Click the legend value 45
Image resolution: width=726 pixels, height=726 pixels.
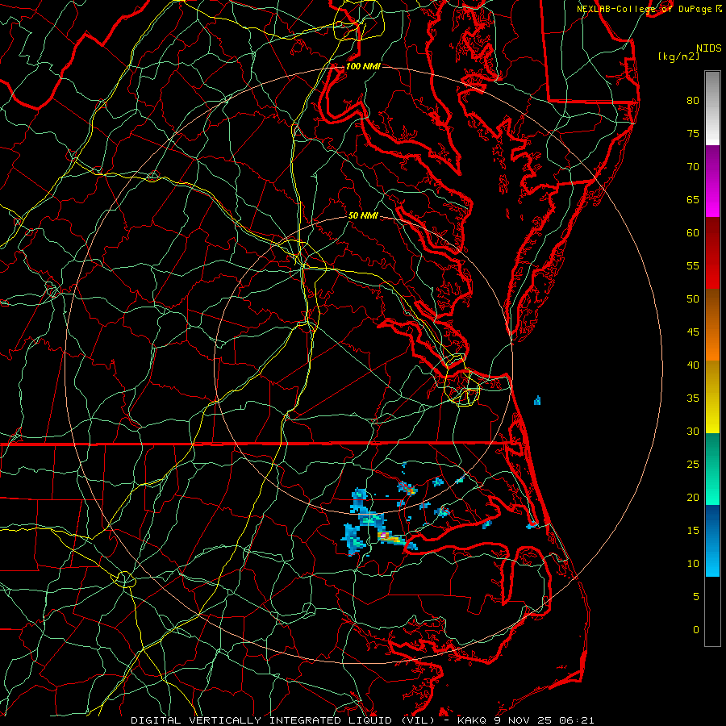click(x=693, y=332)
